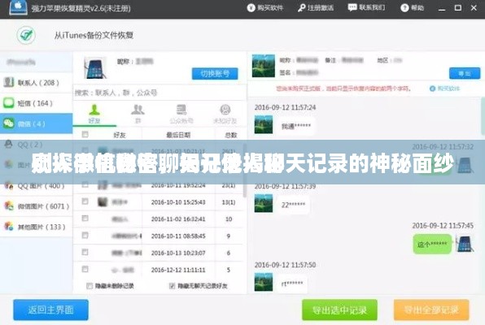Switch to the 群 groups tab

coord(138,114)
